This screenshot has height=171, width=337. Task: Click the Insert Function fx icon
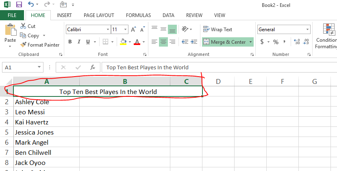(93, 67)
